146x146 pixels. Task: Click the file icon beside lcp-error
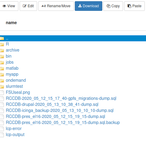pyautogui.click(x=2, y=129)
